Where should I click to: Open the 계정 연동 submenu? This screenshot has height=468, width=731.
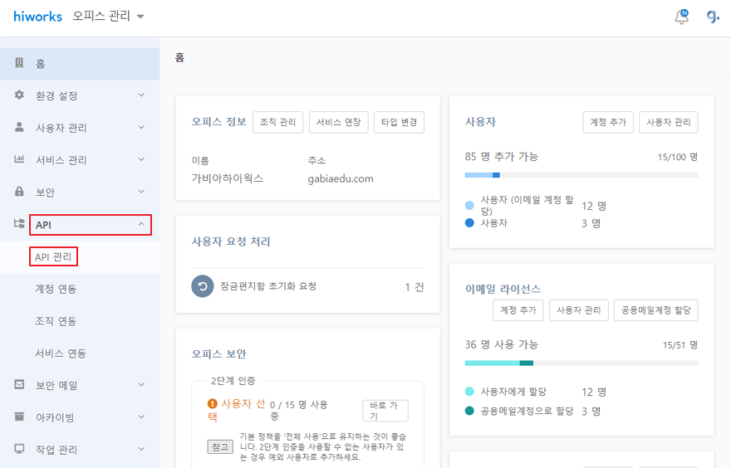pos(56,290)
